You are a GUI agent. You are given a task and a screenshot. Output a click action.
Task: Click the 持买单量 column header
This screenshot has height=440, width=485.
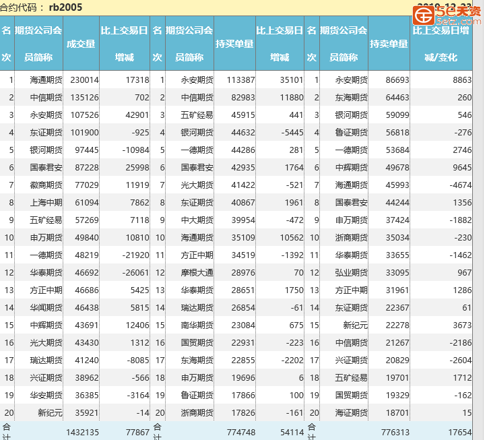coord(234,44)
